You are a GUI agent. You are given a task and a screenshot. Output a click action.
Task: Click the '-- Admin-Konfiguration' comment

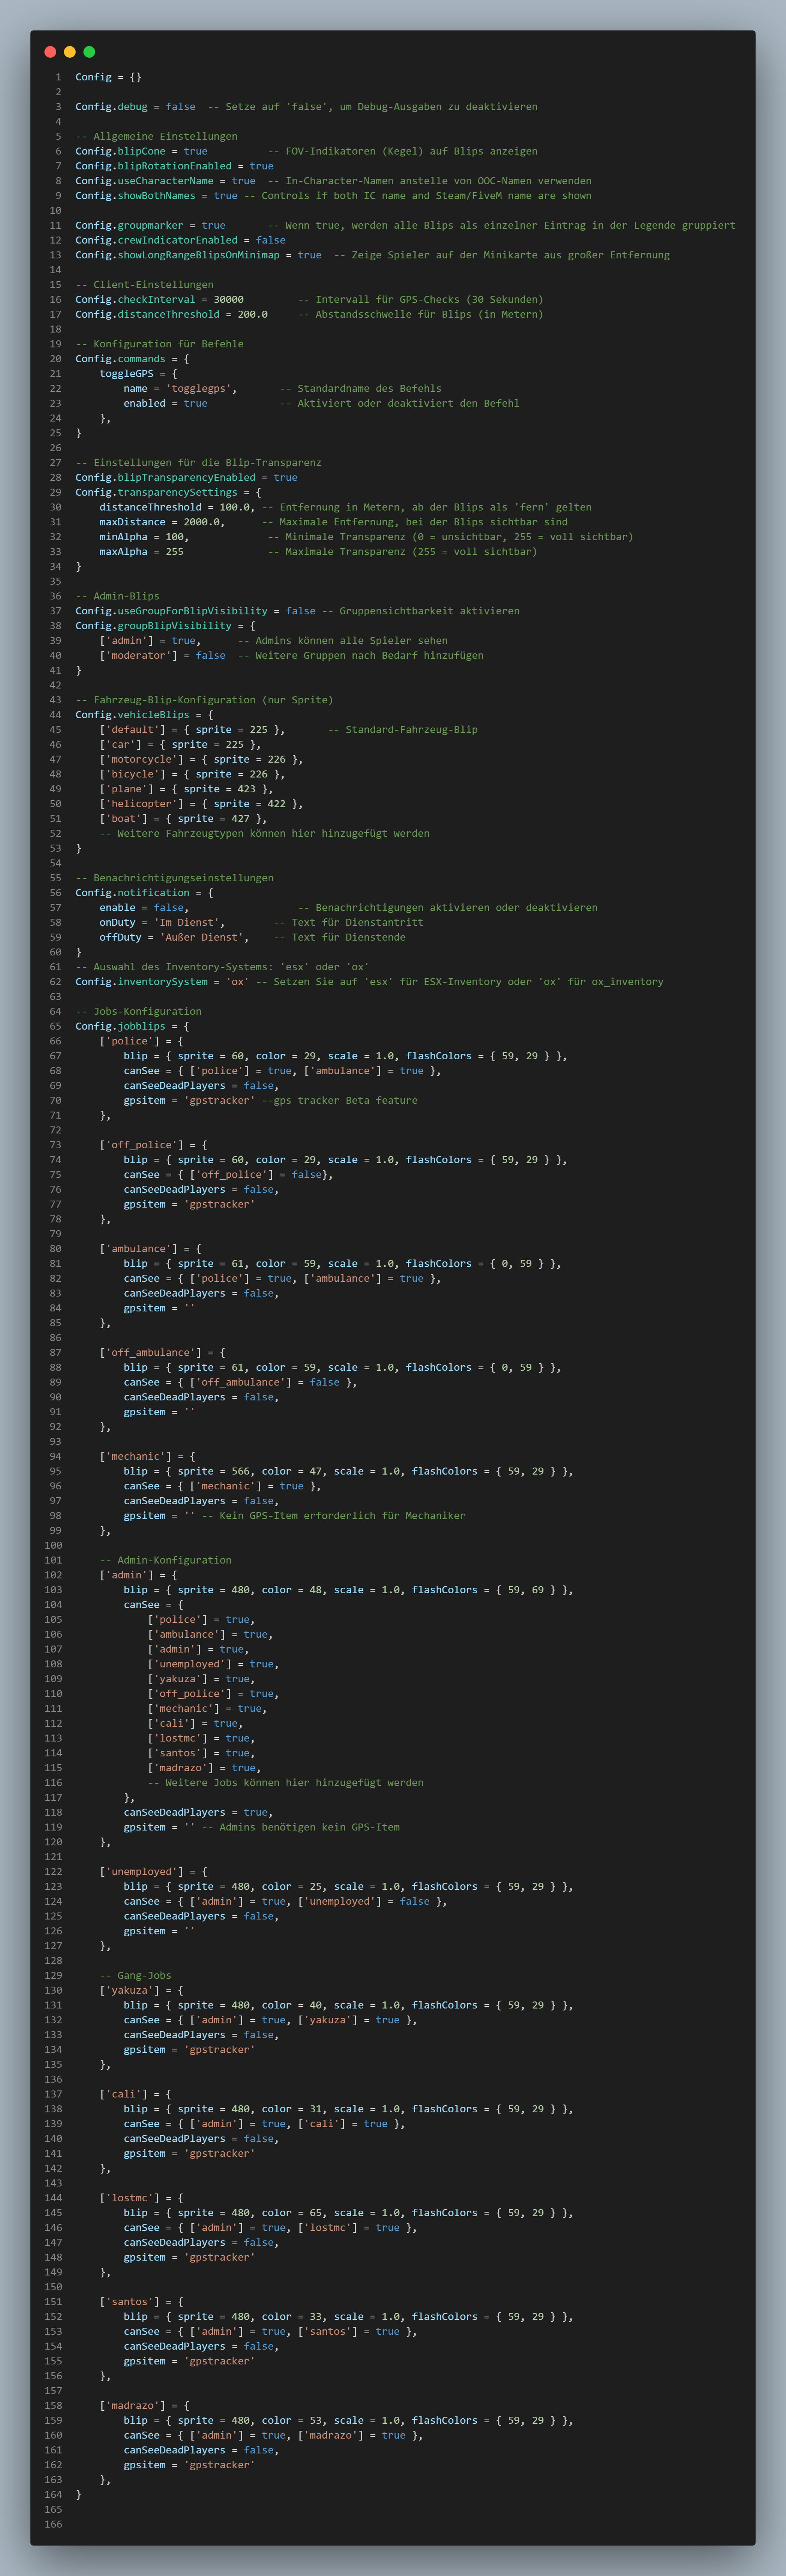[166, 1560]
